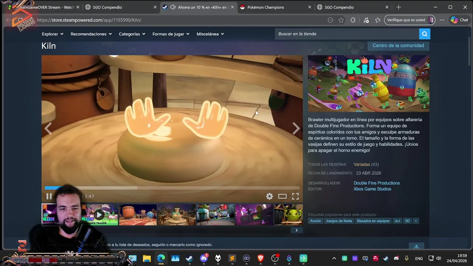Open page options ellipsis in address bar
Viewport: 473px width, 266px height.
pos(330,20)
